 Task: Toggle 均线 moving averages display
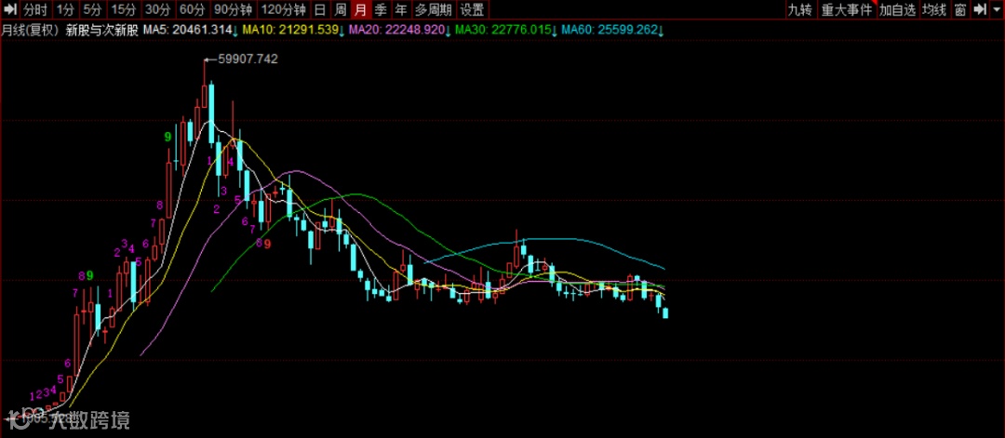point(934,9)
